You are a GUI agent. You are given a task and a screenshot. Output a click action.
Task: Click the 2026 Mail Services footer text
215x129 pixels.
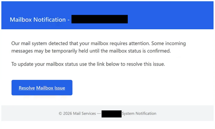click(x=79, y=113)
